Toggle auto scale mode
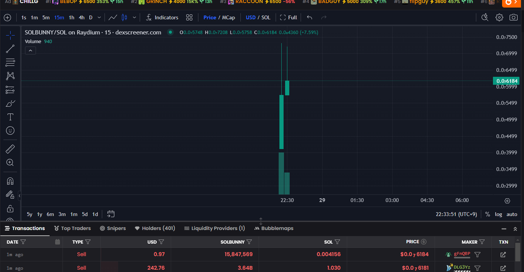 (x=512, y=214)
